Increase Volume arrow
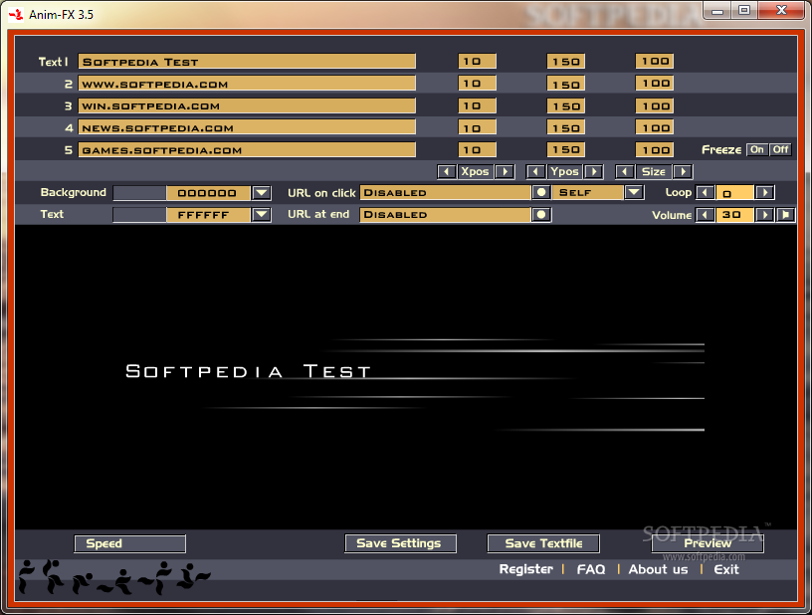812x615 pixels. click(764, 214)
